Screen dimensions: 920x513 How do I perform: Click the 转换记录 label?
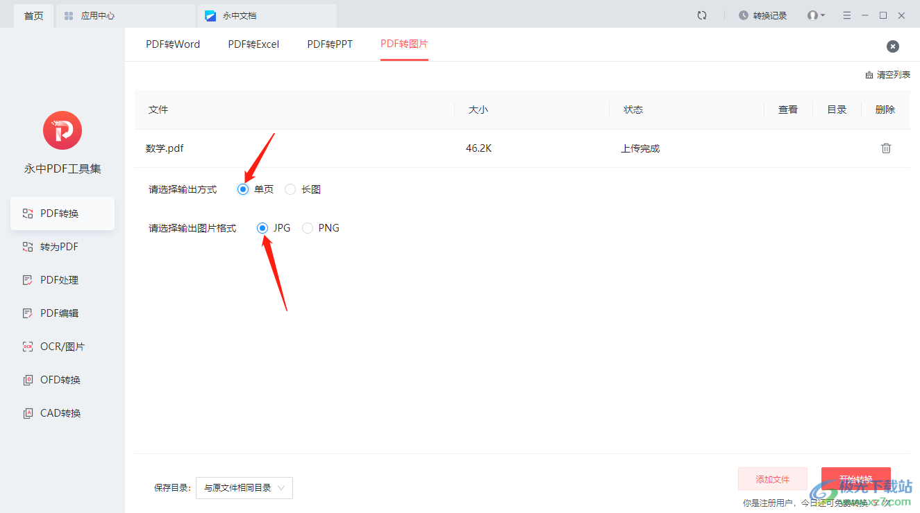pyautogui.click(x=770, y=15)
